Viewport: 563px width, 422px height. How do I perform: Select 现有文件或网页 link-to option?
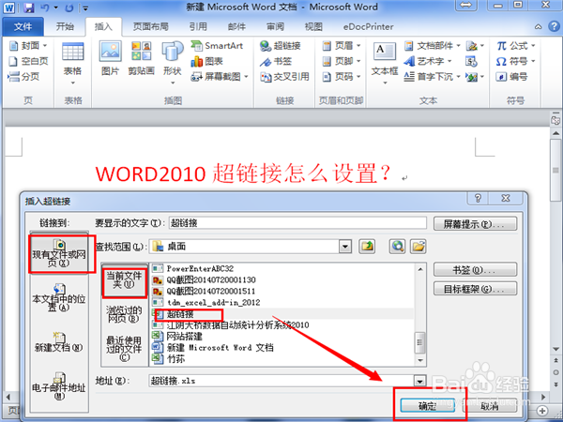point(59,254)
